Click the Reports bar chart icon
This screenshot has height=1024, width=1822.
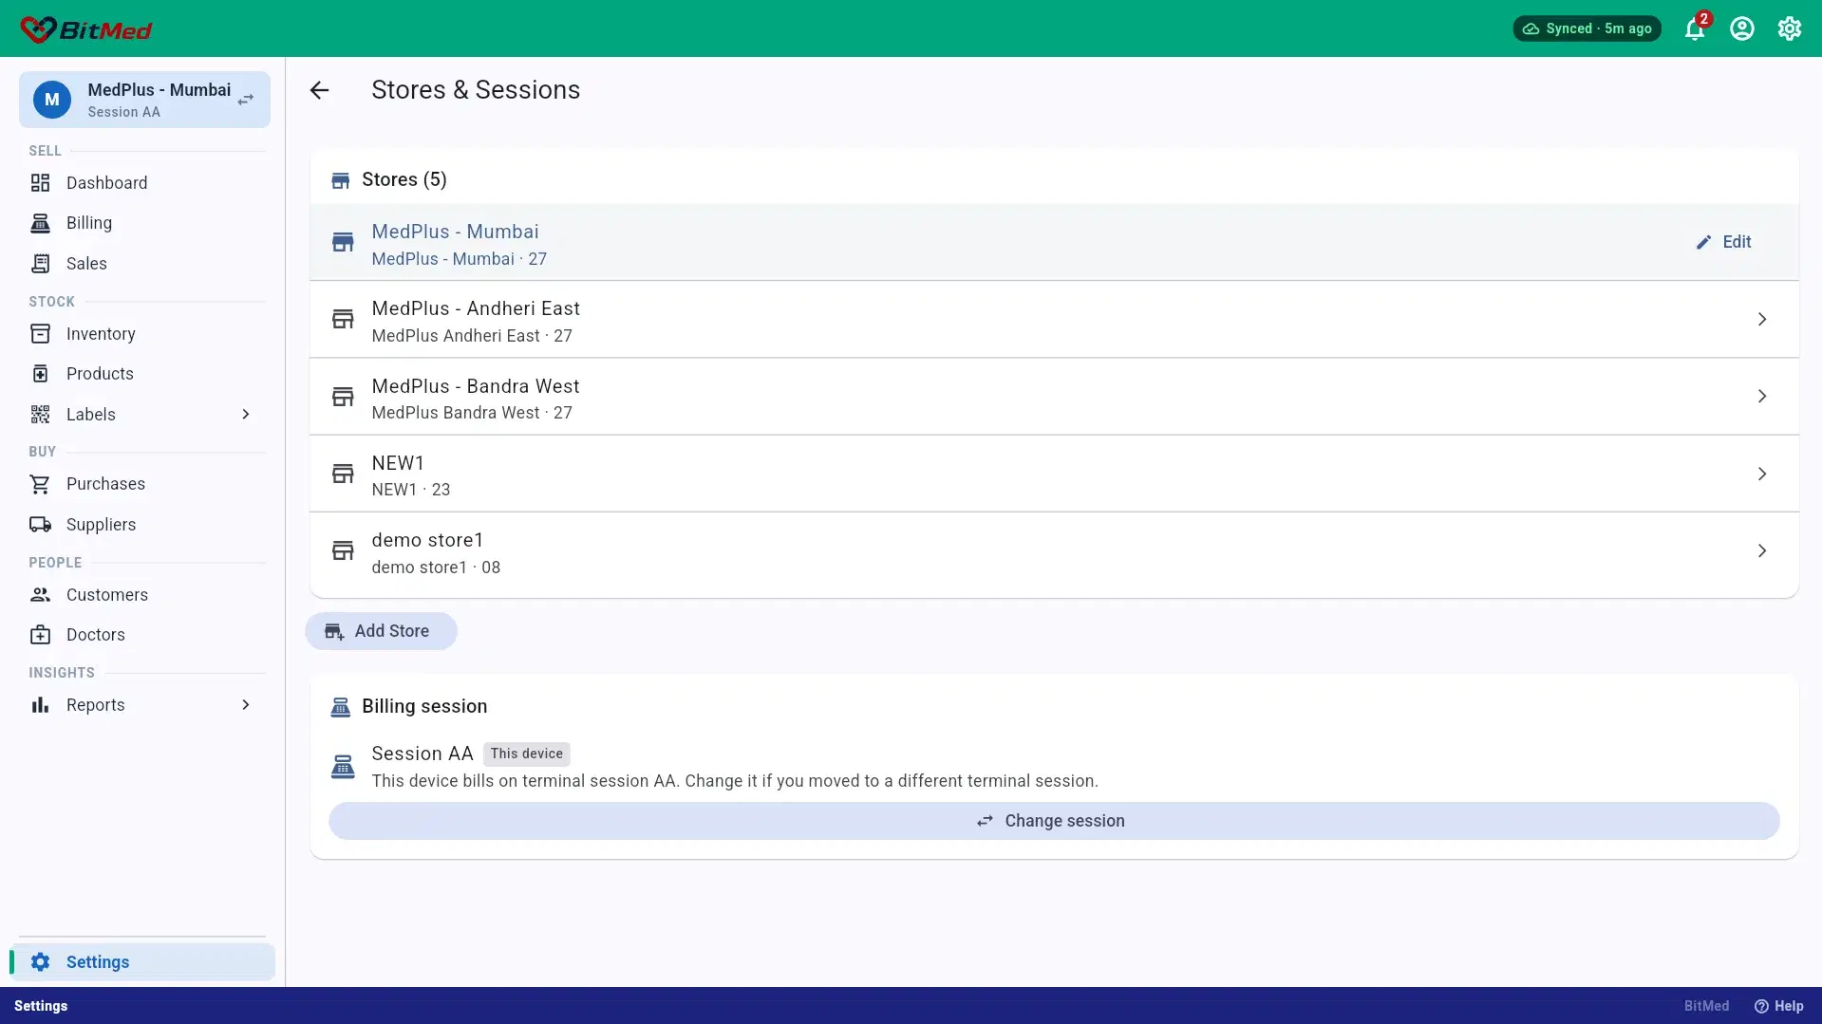[x=40, y=705]
